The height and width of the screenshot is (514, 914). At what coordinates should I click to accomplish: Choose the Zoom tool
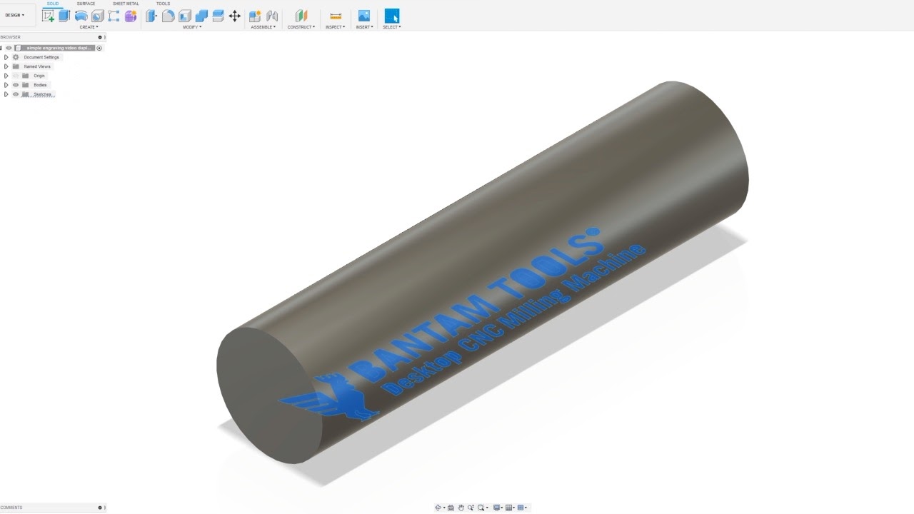471,508
